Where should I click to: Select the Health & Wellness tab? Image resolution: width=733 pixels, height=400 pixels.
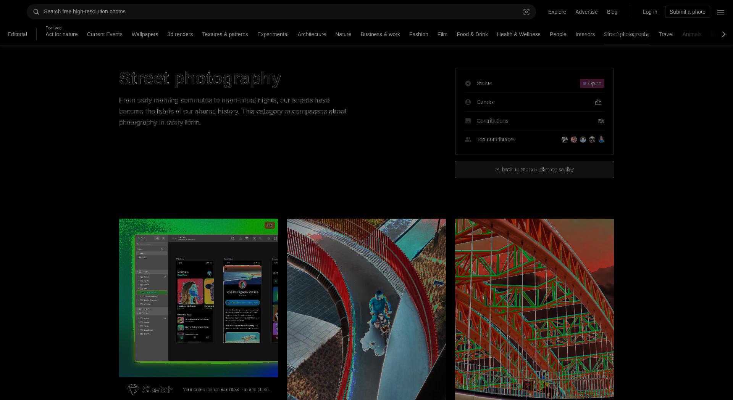pyautogui.click(x=518, y=34)
